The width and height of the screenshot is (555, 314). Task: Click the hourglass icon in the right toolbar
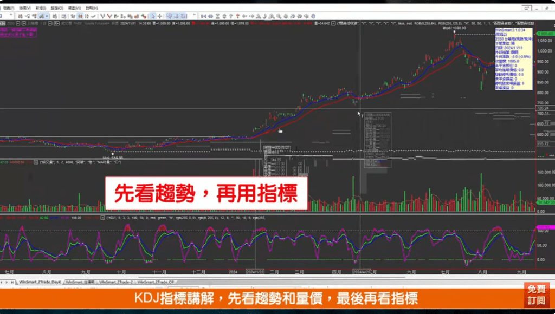218,16
